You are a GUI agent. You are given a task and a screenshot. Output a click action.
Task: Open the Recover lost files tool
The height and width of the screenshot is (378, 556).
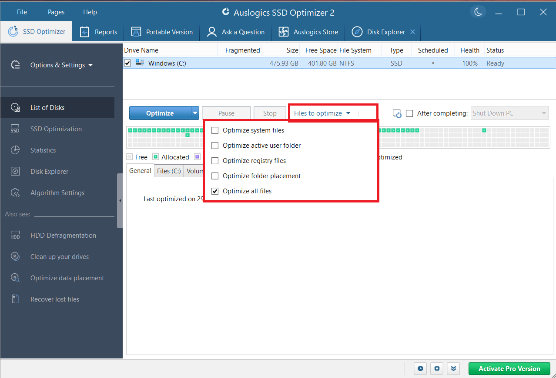[54, 299]
